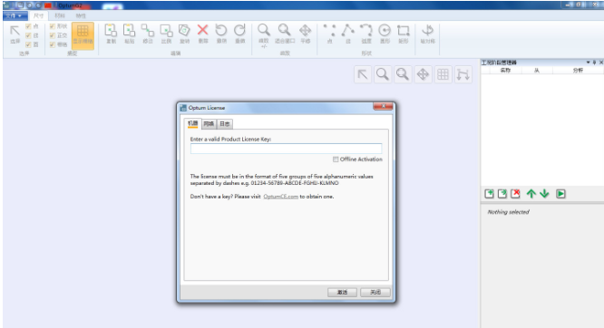604x328 pixels.
Task: Click the Close text button in Optum License dialog
Action: pyautogui.click(x=375, y=292)
